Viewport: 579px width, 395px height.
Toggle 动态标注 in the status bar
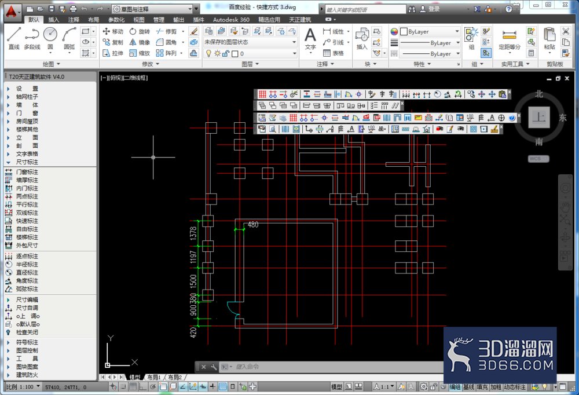[x=515, y=387]
